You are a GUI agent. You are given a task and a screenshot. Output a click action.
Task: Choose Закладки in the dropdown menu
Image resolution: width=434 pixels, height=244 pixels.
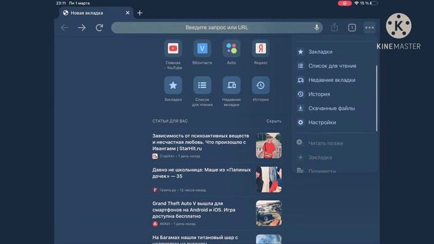pyautogui.click(x=335, y=52)
